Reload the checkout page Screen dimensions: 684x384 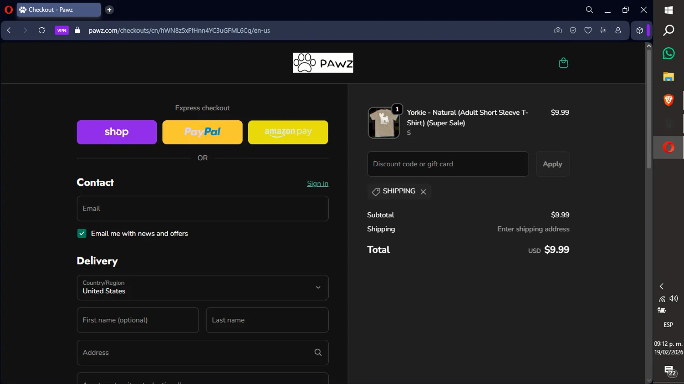[x=41, y=31]
